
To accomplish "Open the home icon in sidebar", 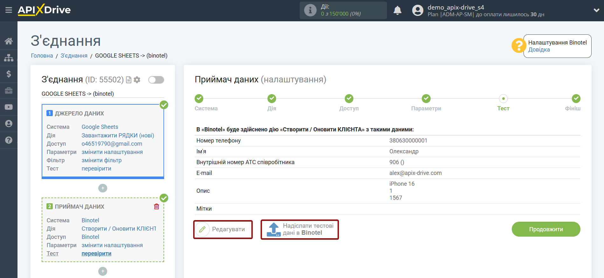I will click(9, 41).
